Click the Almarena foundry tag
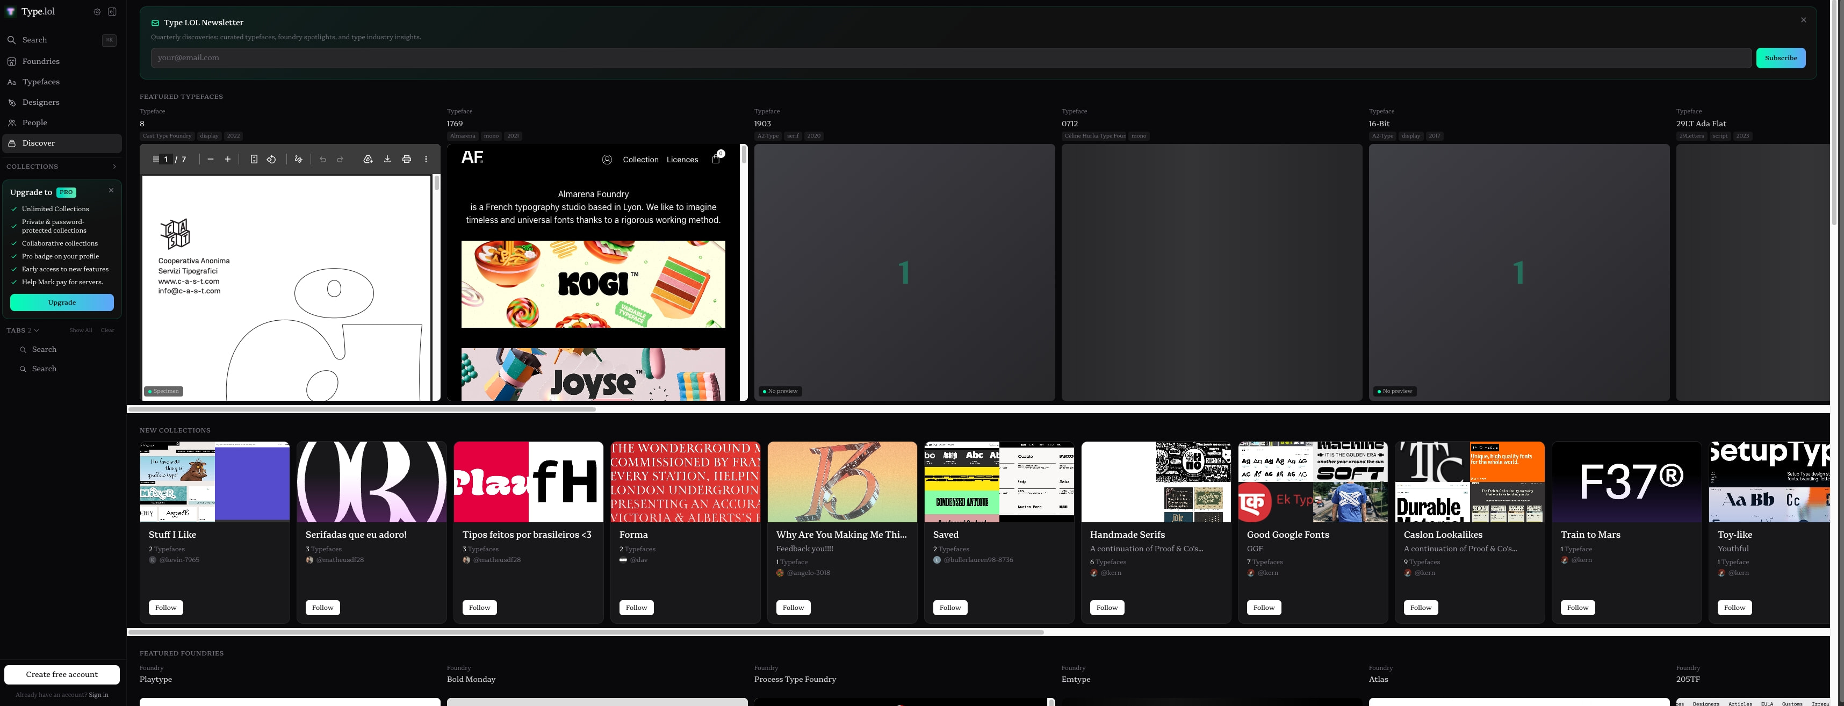This screenshot has height=706, width=1844. (463, 136)
